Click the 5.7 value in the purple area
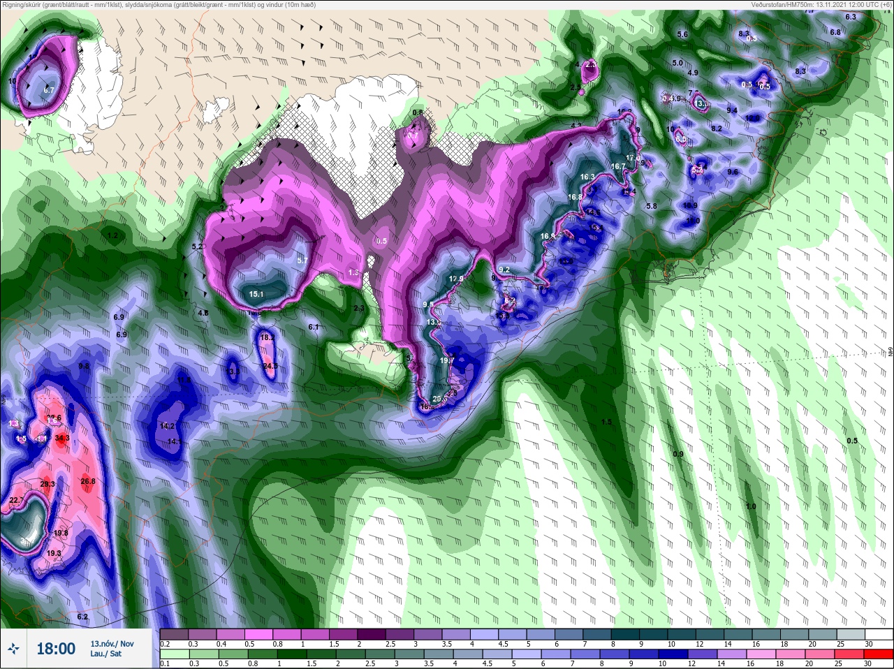Image resolution: width=894 pixels, height=669 pixels. pyautogui.click(x=302, y=260)
